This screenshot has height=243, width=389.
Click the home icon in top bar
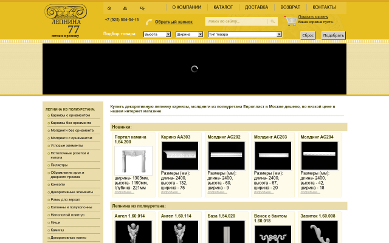pyautogui.click(x=109, y=8)
